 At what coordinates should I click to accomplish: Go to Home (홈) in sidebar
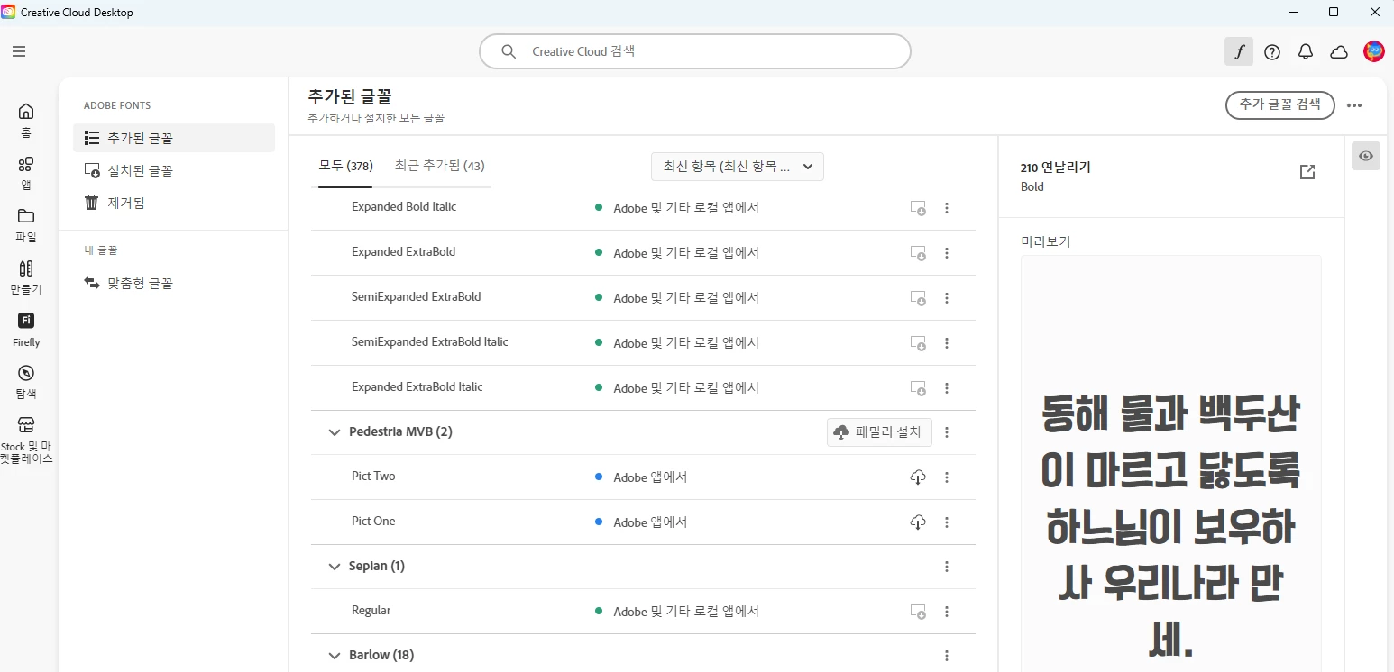[26, 119]
